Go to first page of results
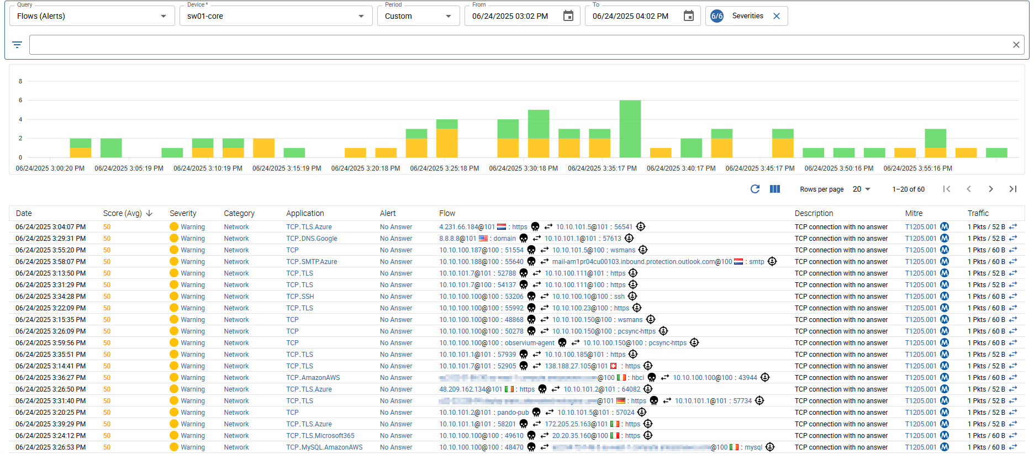Viewport: 1034px width, 454px height. point(947,189)
